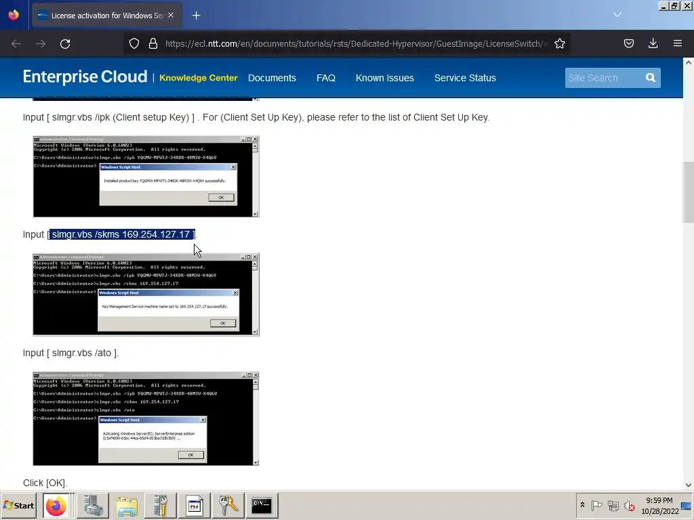This screenshot has width=694, height=520.
Task: Click the text 'Input [ slmgr.vbs /ato ].'
Action: [x=70, y=353]
